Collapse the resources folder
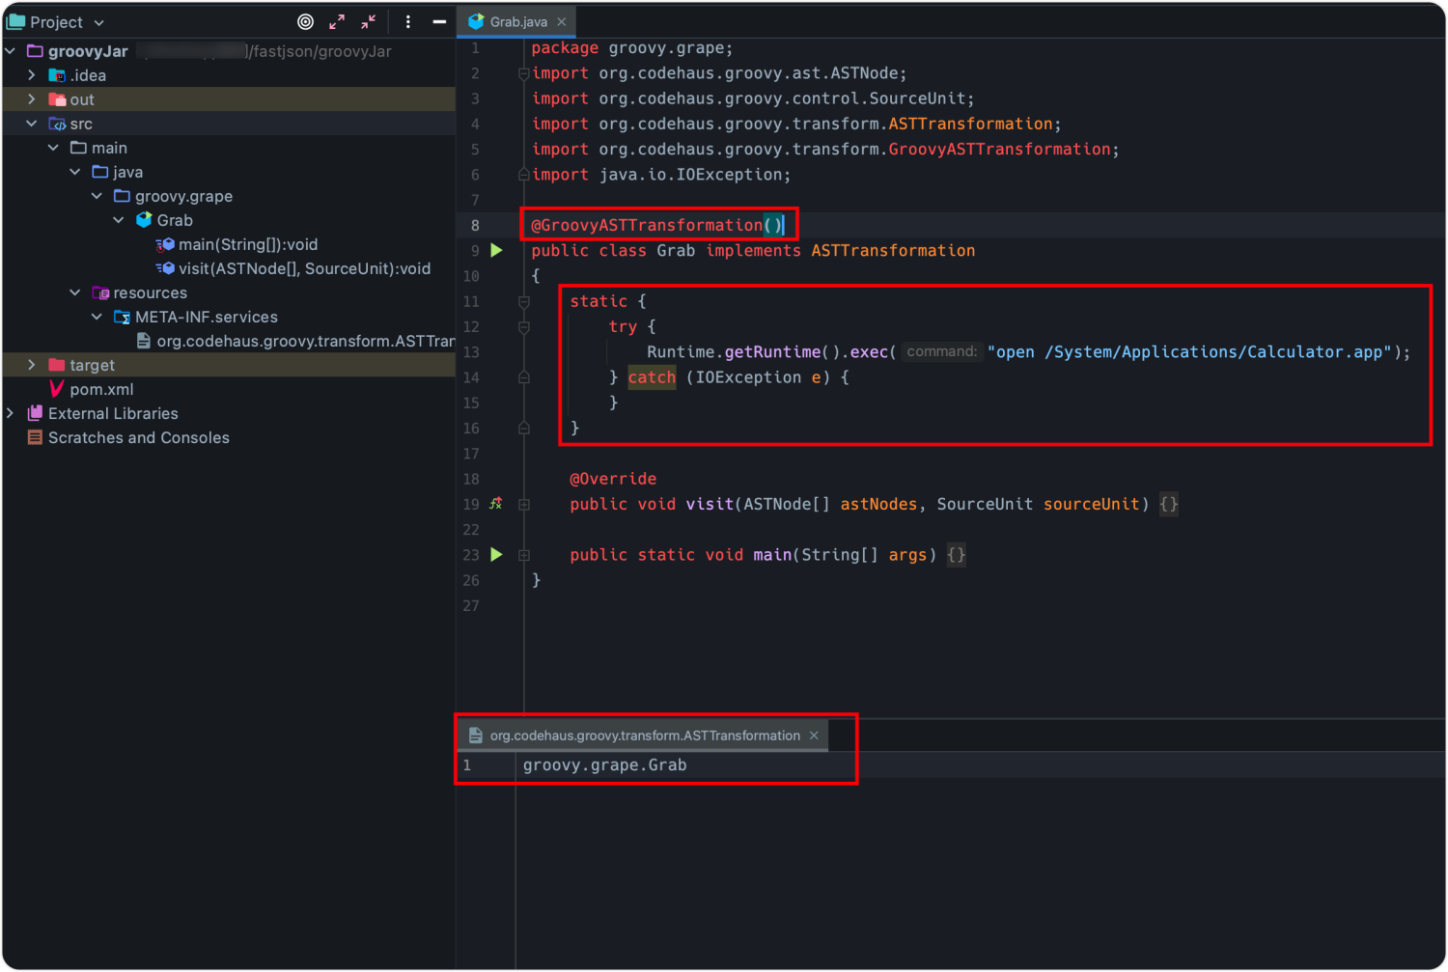The height and width of the screenshot is (972, 1448). point(75,292)
